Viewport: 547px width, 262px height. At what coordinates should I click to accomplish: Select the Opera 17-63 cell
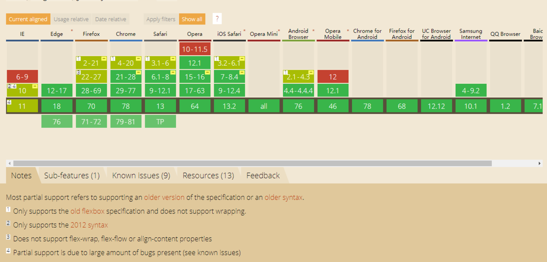click(195, 90)
